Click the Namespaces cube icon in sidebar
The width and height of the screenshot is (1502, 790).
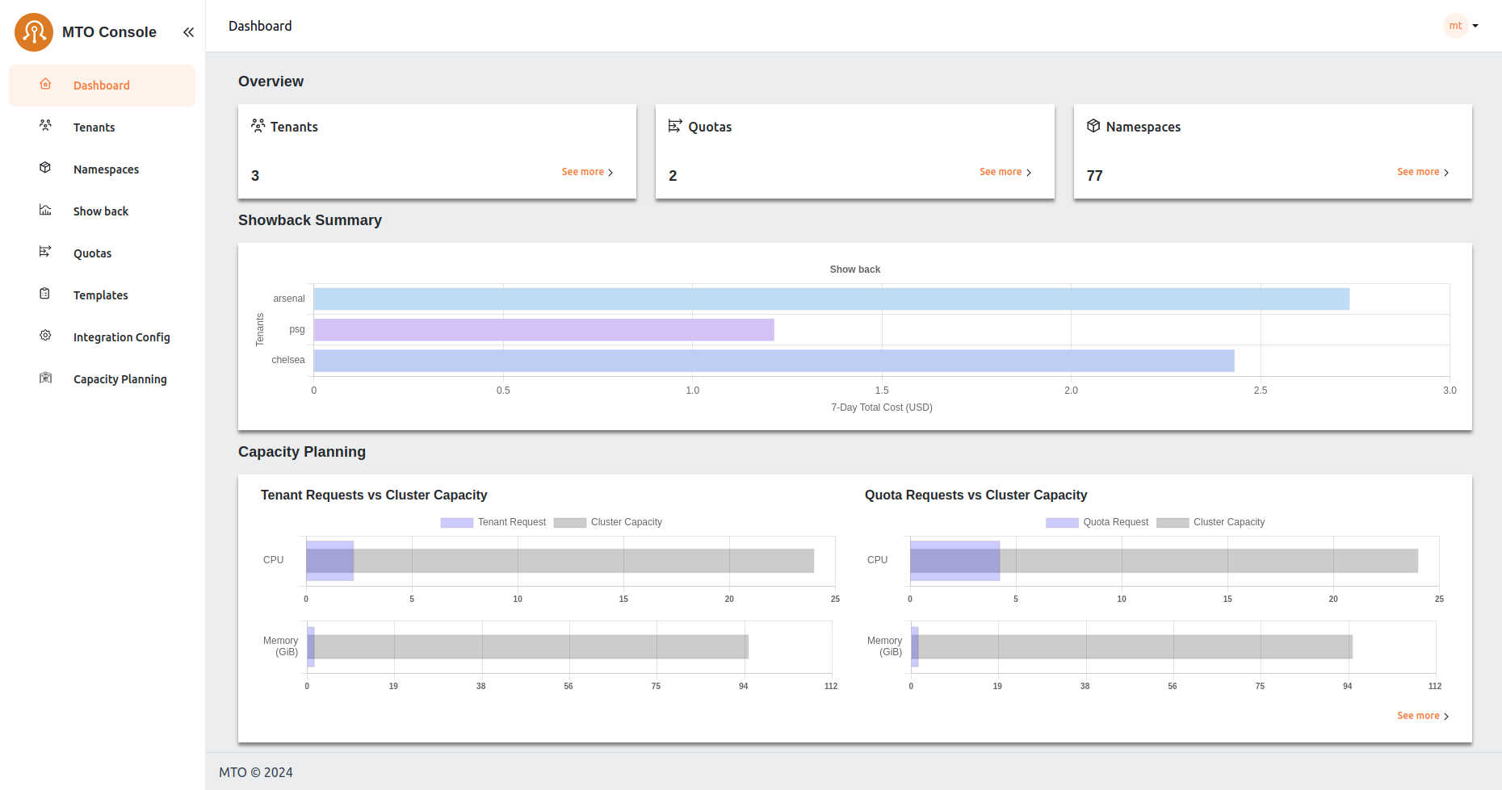click(45, 168)
